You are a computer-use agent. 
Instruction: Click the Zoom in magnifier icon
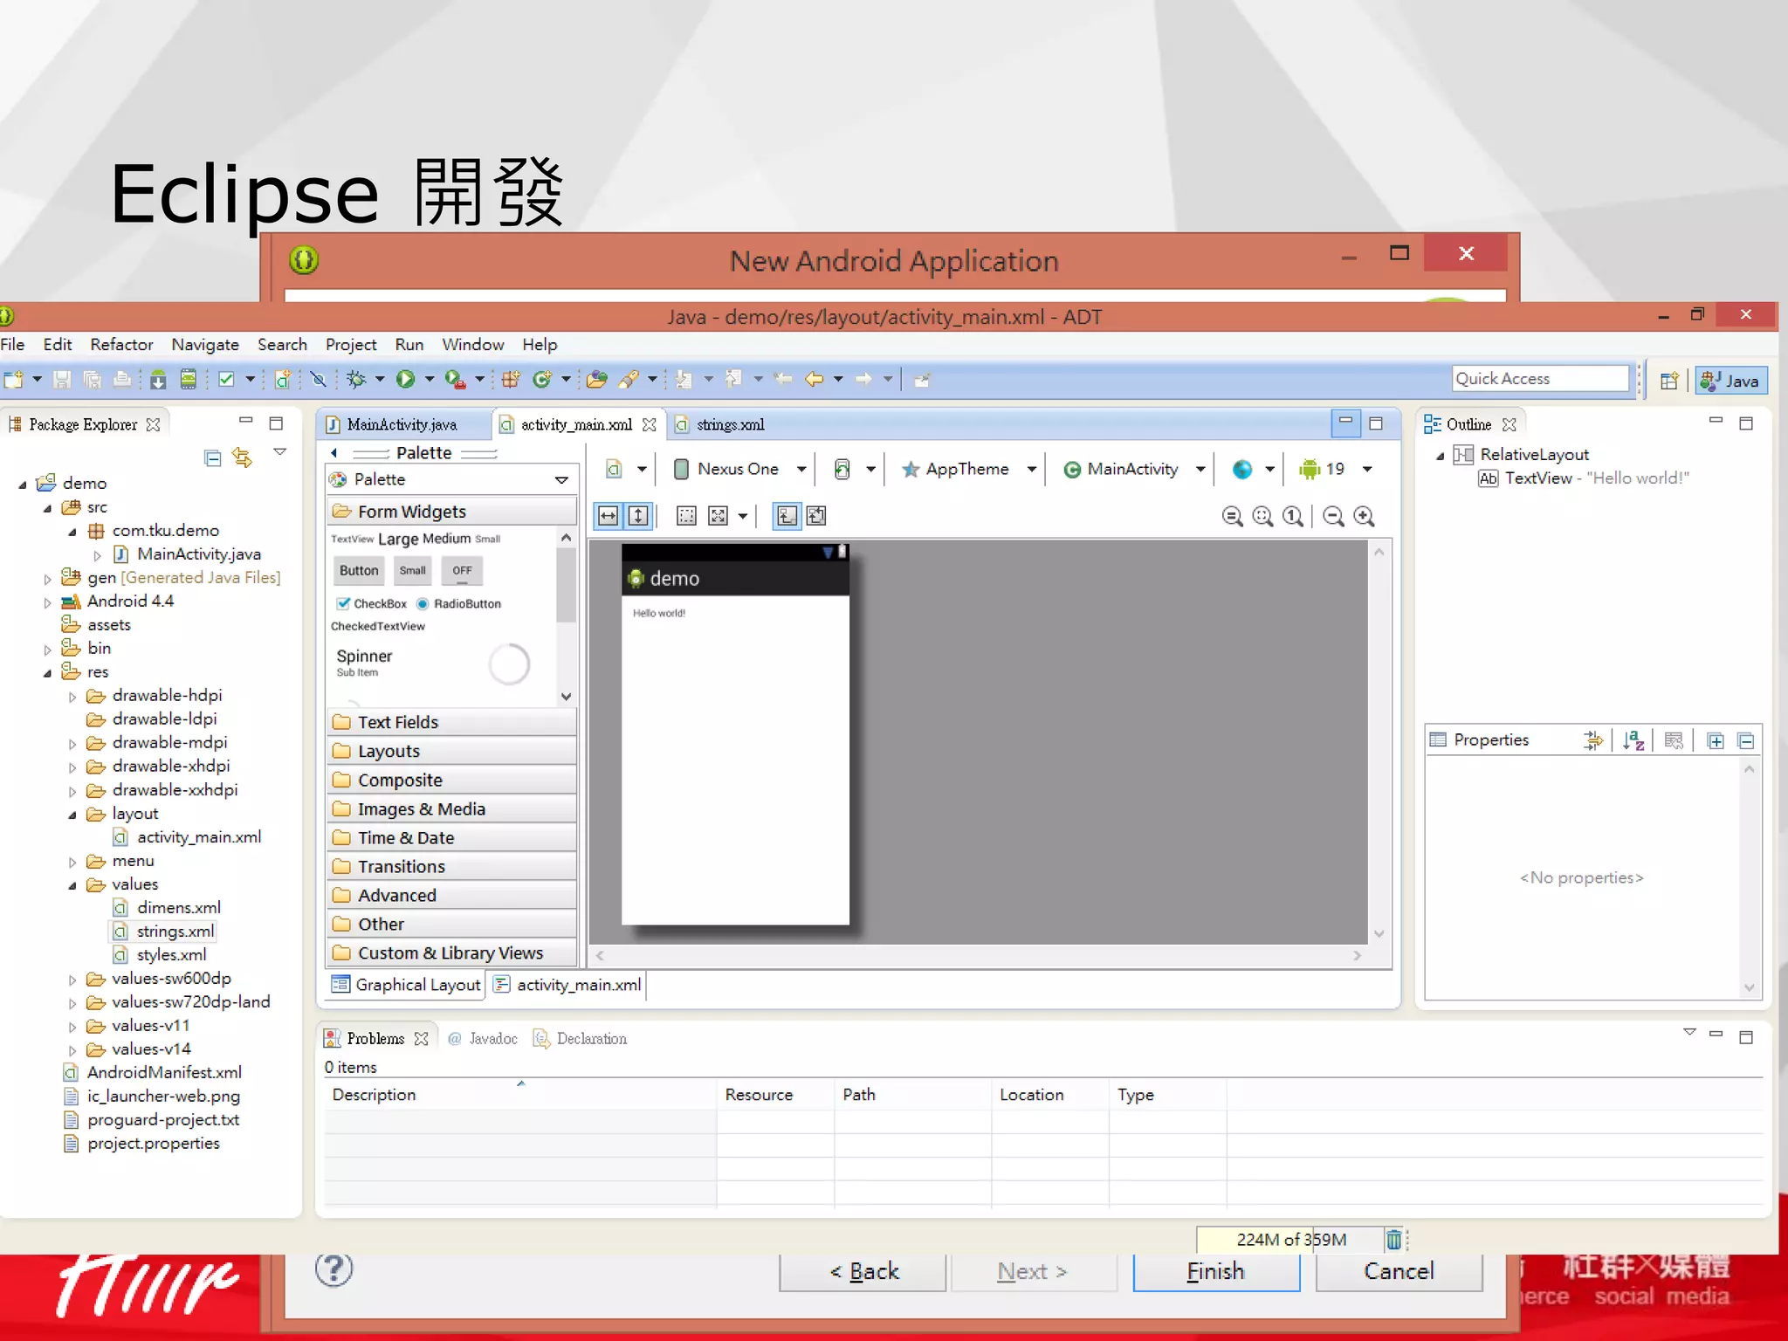pyautogui.click(x=1364, y=516)
